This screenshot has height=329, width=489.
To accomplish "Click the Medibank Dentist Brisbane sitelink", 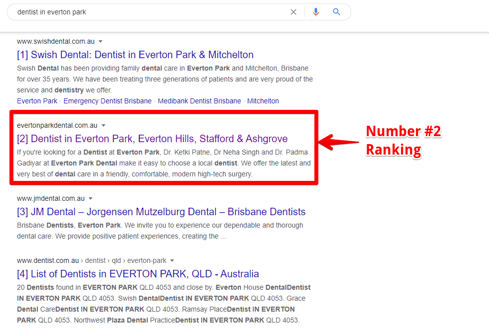I will pyautogui.click(x=199, y=101).
